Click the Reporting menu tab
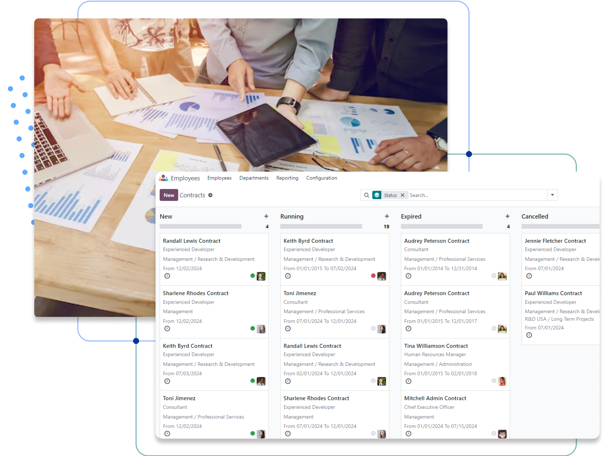This screenshot has width=604, height=456. 287,178
